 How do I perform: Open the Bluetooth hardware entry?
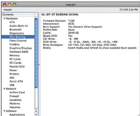(15, 29)
